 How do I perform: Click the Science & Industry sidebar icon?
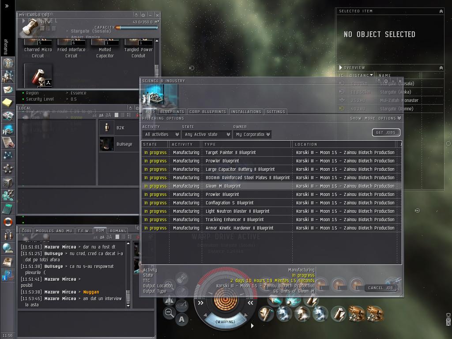pyautogui.click(x=8, y=129)
